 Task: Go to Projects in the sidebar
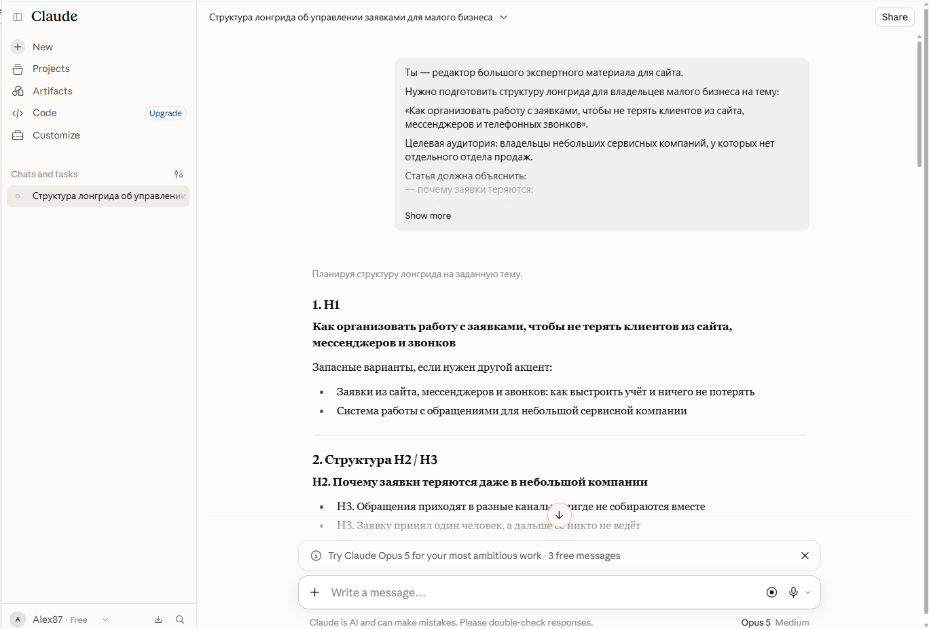pyautogui.click(x=99, y=69)
